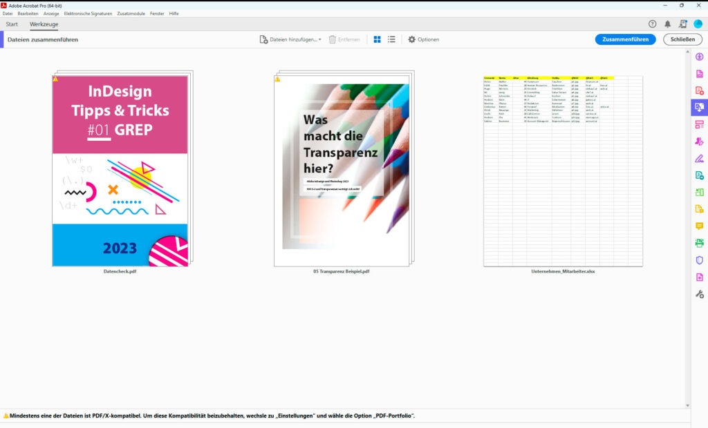Click the 05 Transparenz Beispiel.pdf file name
Viewport: 708px width, 428px height.
pyautogui.click(x=342, y=271)
